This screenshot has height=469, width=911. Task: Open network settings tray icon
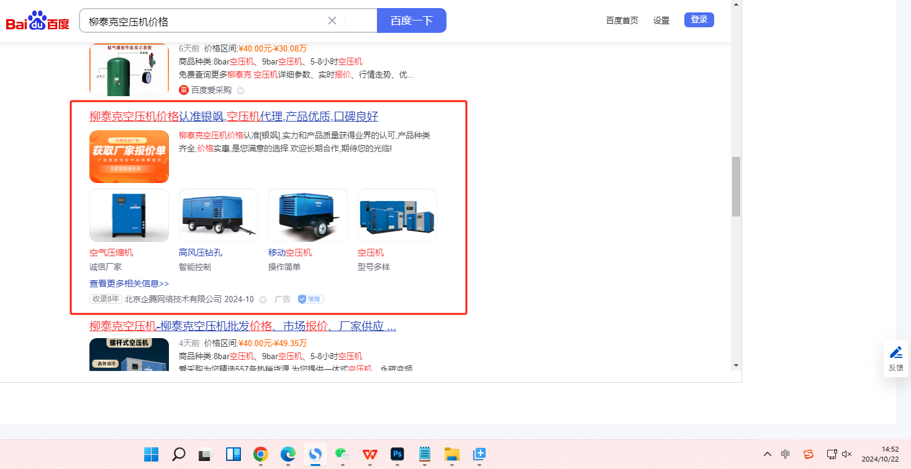click(832, 454)
